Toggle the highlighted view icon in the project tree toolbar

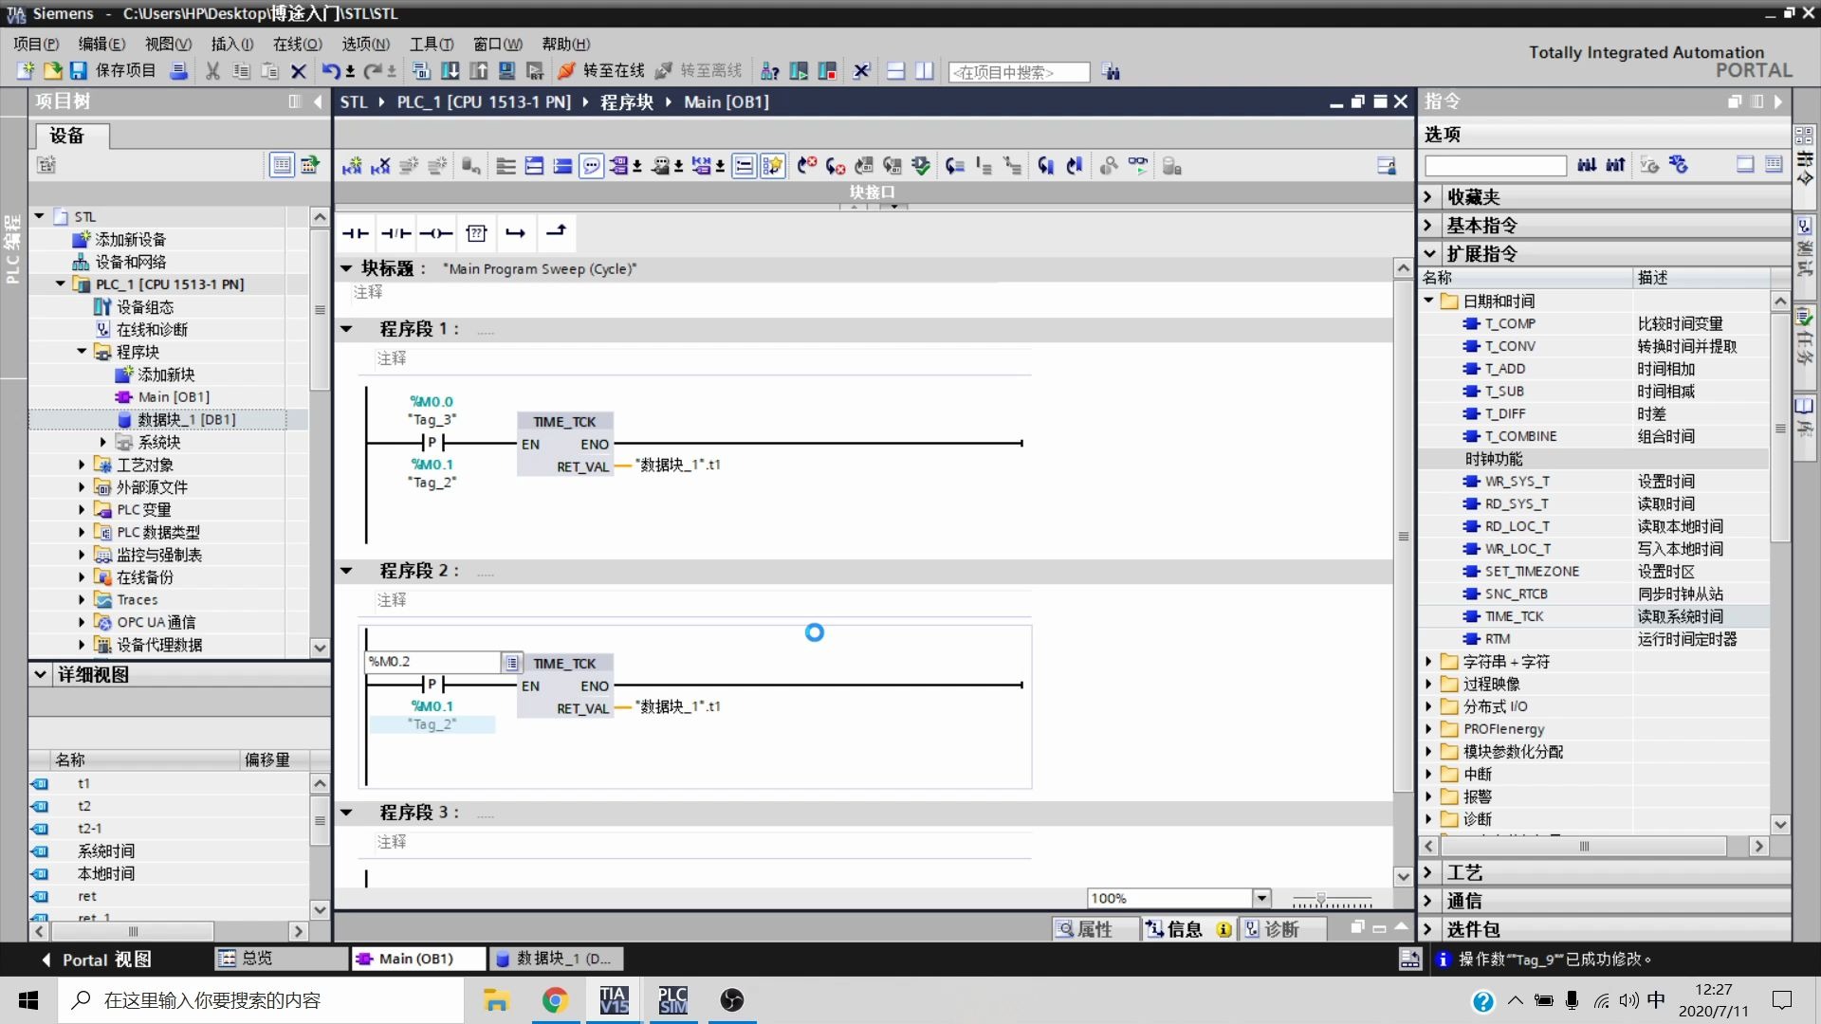point(282,165)
